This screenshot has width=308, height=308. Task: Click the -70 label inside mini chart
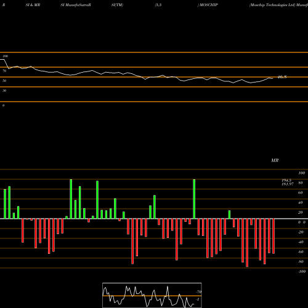(199, 292)
